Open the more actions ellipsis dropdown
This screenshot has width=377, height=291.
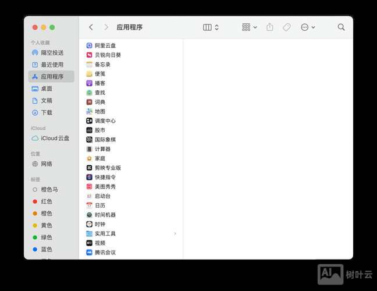click(308, 27)
